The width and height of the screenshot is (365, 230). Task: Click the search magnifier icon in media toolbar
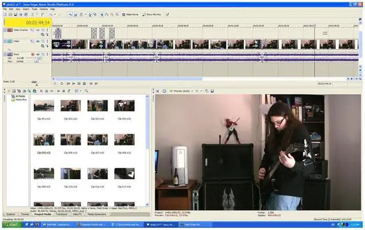point(87,91)
